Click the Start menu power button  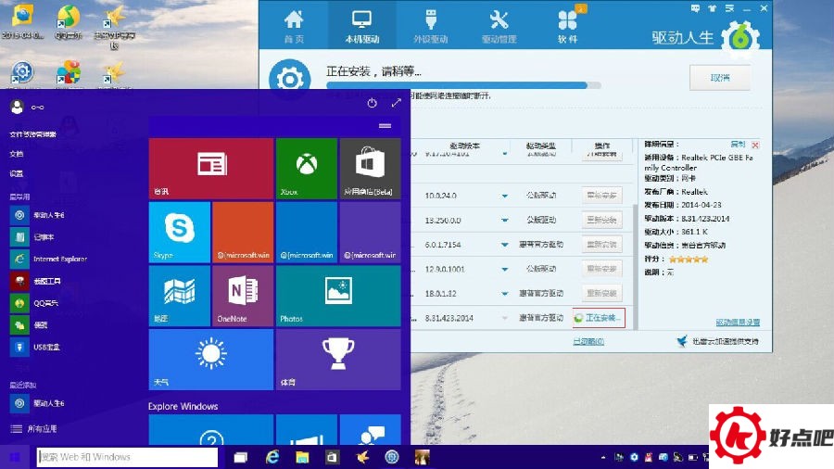click(x=372, y=103)
